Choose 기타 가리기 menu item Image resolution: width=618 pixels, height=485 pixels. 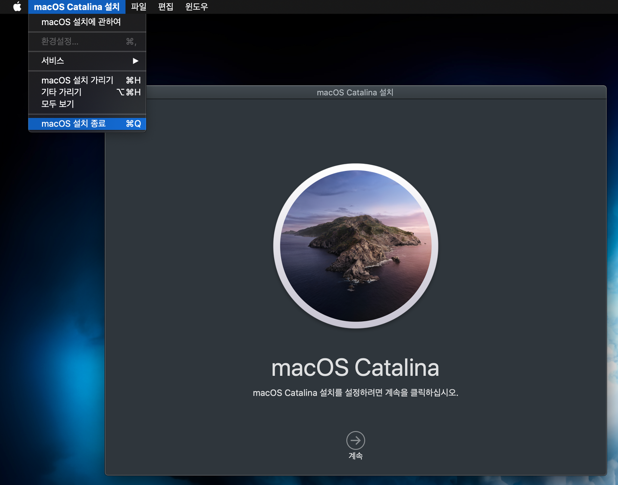[x=87, y=92]
